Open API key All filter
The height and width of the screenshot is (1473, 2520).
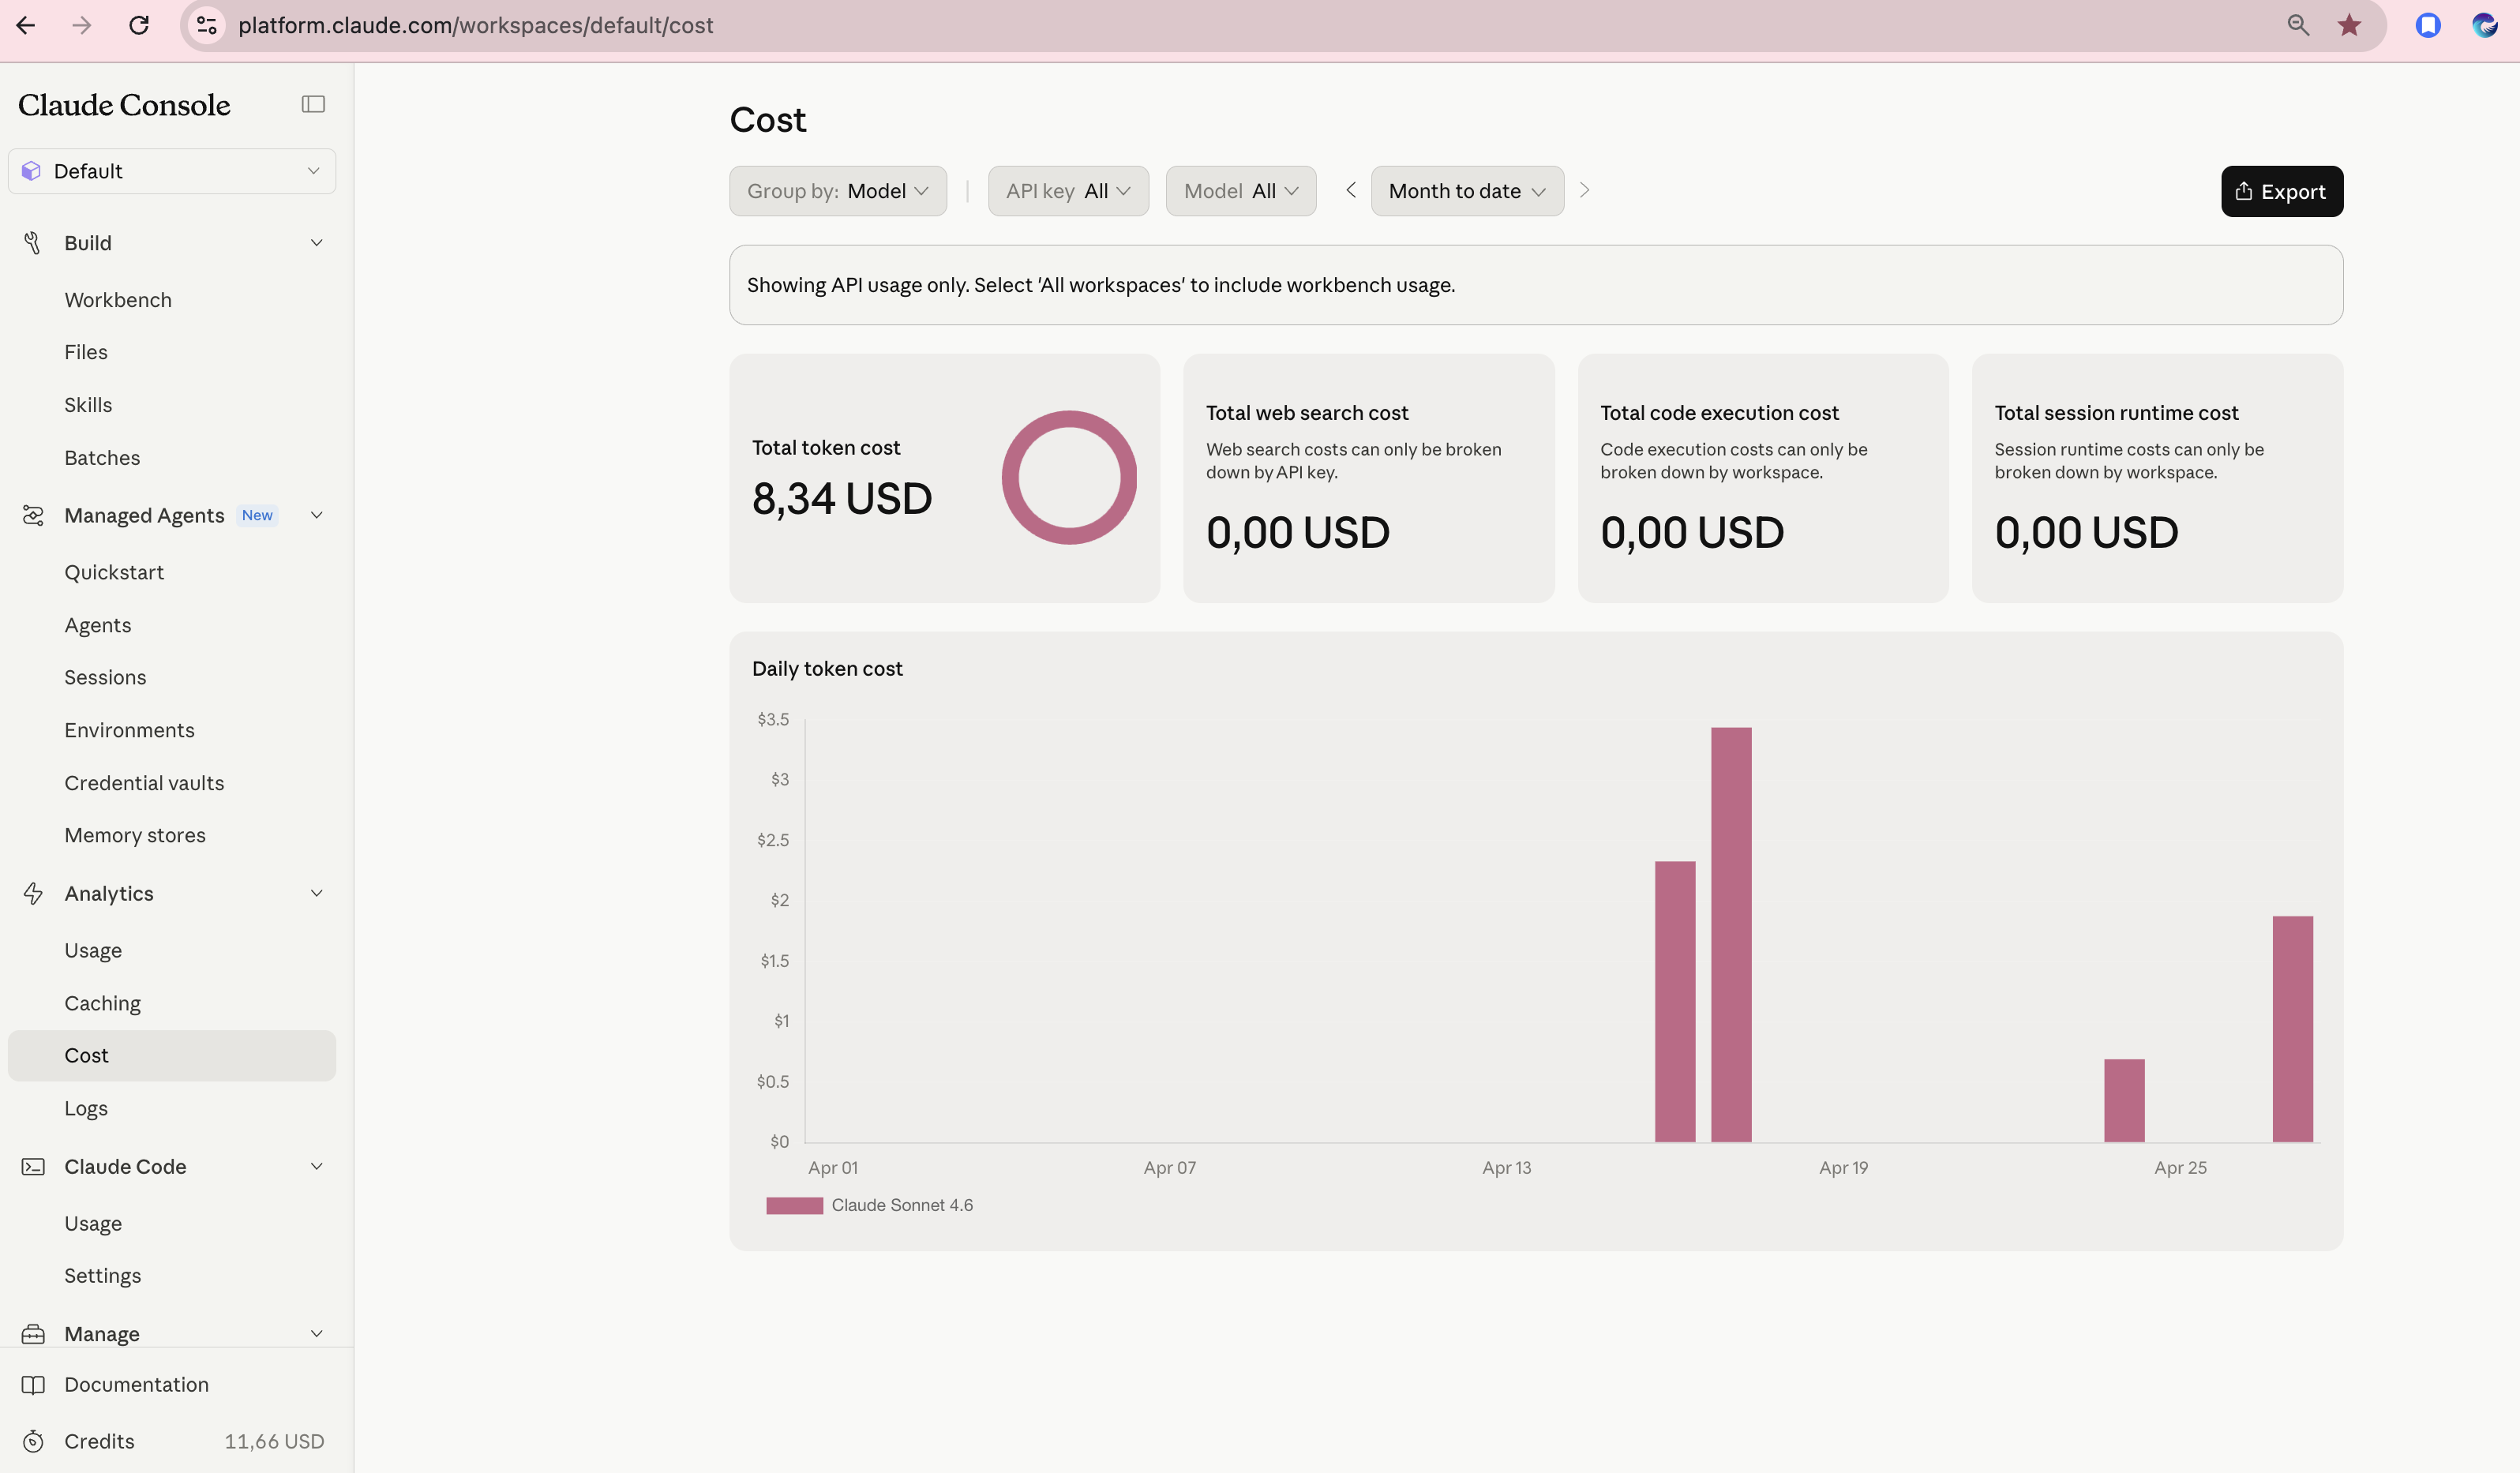(x=1068, y=191)
